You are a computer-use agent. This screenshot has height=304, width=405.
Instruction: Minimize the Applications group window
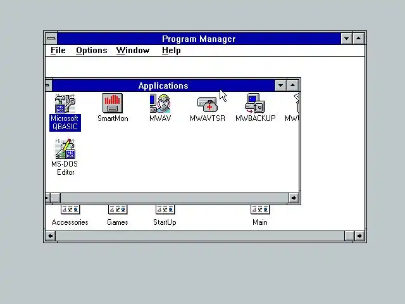coord(280,85)
